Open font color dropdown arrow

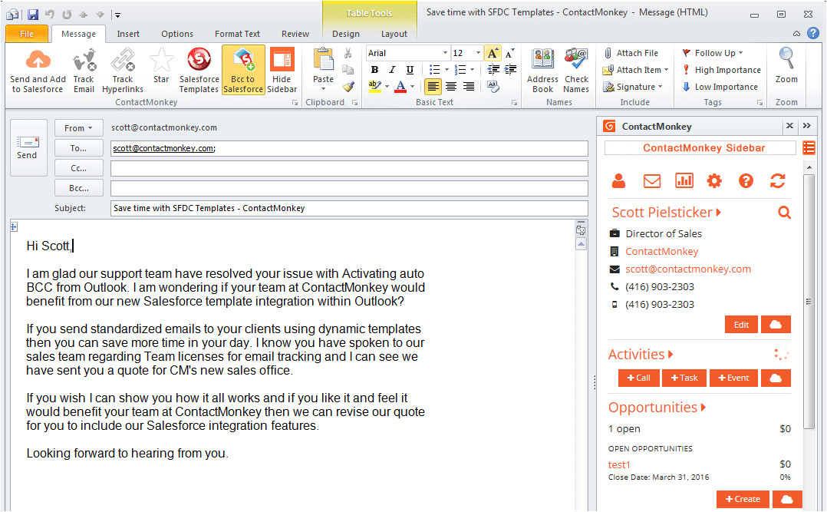[413, 87]
